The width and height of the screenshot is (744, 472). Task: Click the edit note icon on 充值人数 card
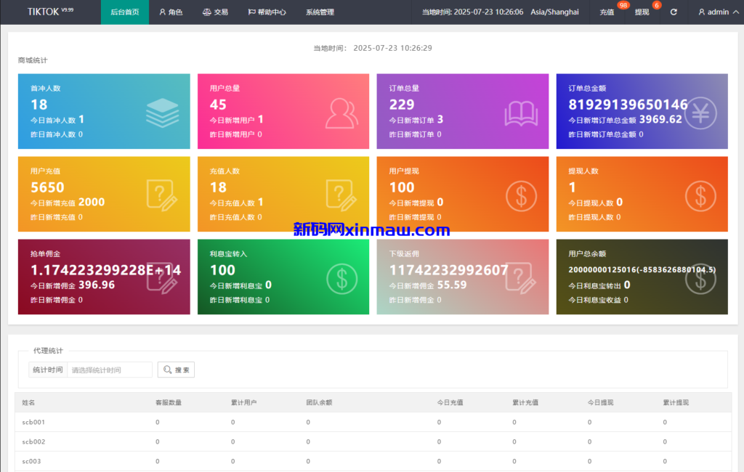[341, 195]
